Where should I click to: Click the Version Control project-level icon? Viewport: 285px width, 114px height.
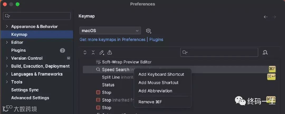point(69,58)
